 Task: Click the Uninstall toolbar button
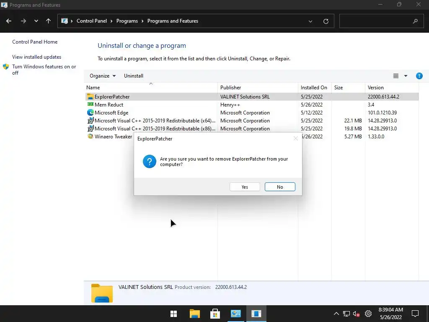coord(134,76)
